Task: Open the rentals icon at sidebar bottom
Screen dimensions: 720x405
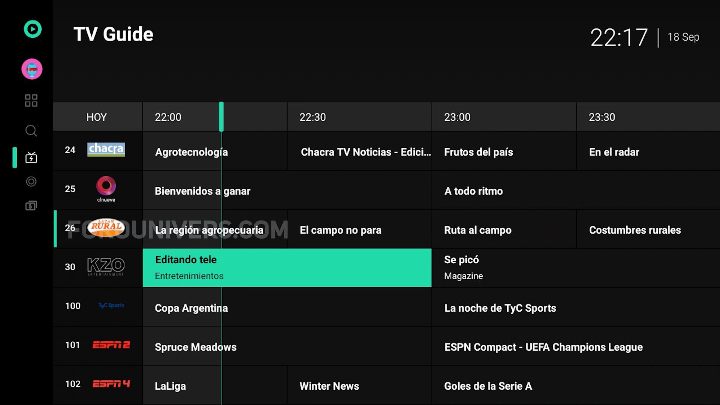Action: [x=31, y=205]
